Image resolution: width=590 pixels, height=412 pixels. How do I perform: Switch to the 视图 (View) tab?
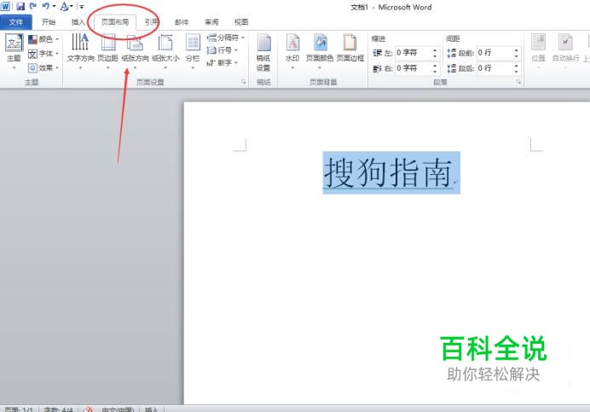pos(241,22)
